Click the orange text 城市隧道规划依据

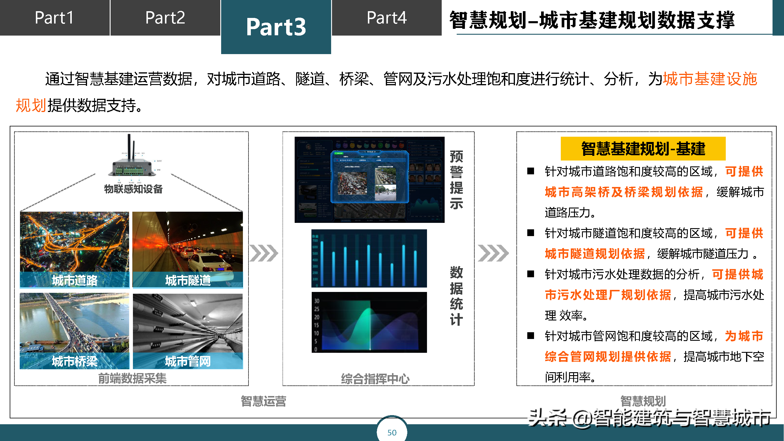pos(595,253)
